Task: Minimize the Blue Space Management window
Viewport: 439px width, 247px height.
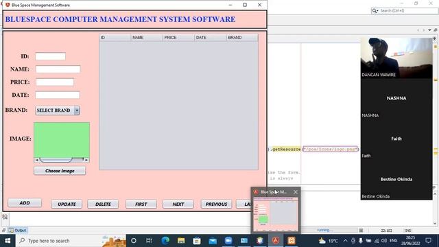Action: tap(230, 5)
